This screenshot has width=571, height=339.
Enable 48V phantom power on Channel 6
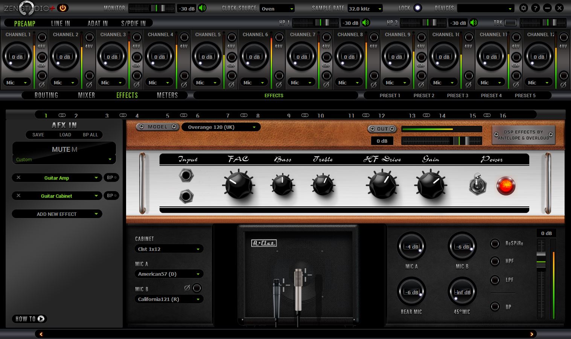279,37
